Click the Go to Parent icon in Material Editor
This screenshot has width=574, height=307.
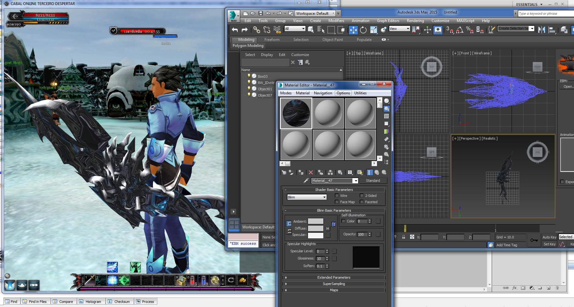point(377,172)
